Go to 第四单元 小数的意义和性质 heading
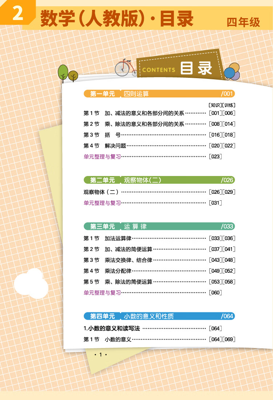273x400 pixels. pos(159,316)
